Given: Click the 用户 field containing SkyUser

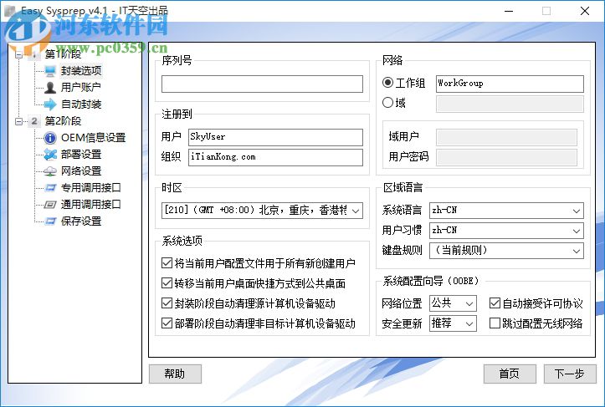Looking at the screenshot, I should [x=275, y=137].
